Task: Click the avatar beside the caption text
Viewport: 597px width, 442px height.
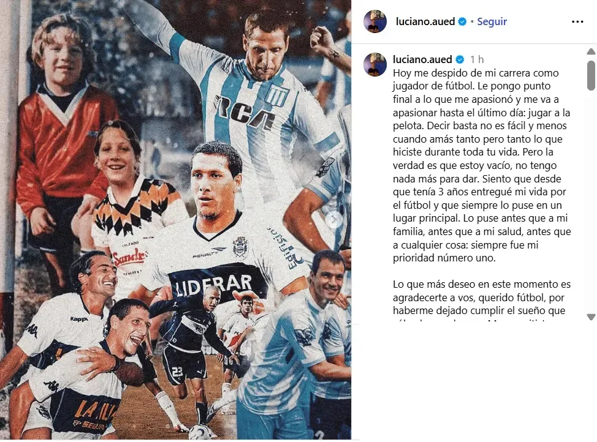Action: (375, 64)
